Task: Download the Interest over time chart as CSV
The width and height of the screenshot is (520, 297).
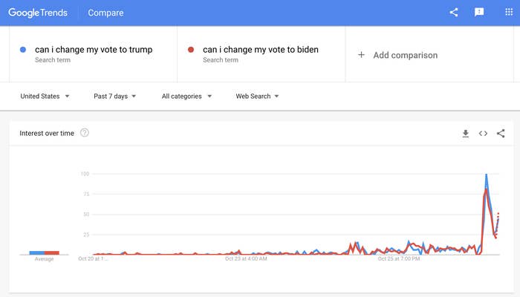Action: click(466, 134)
